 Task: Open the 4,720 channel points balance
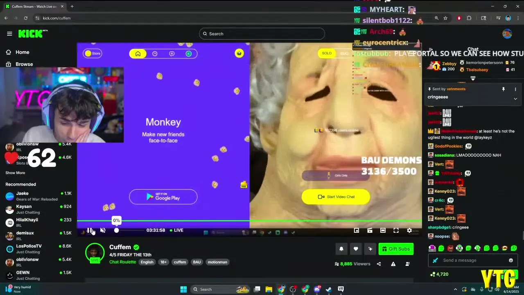(439, 274)
